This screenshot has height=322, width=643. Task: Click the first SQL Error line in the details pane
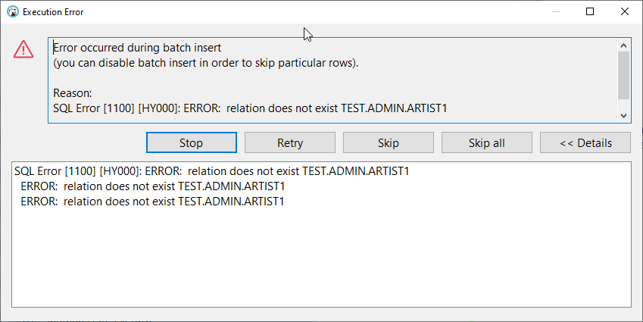tap(211, 171)
